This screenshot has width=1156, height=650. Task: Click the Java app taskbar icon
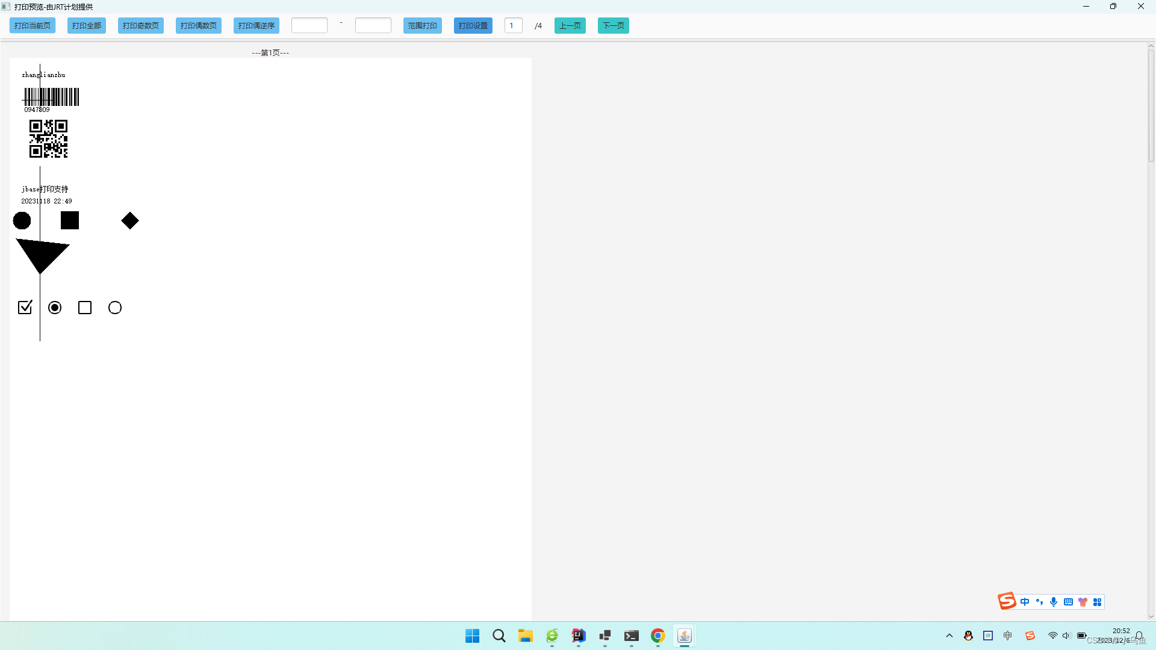[685, 636]
